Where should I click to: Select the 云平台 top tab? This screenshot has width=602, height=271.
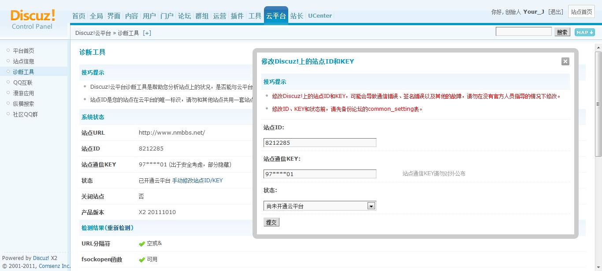coord(276,16)
